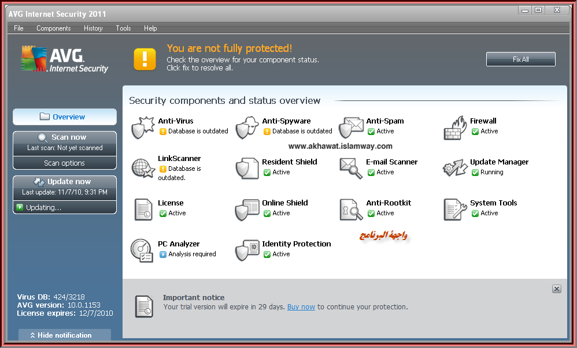Select the Identity Protection component title
The image size is (577, 348).
[x=296, y=244]
